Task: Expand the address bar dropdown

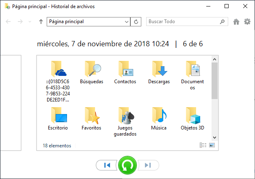Action: click(x=127, y=22)
